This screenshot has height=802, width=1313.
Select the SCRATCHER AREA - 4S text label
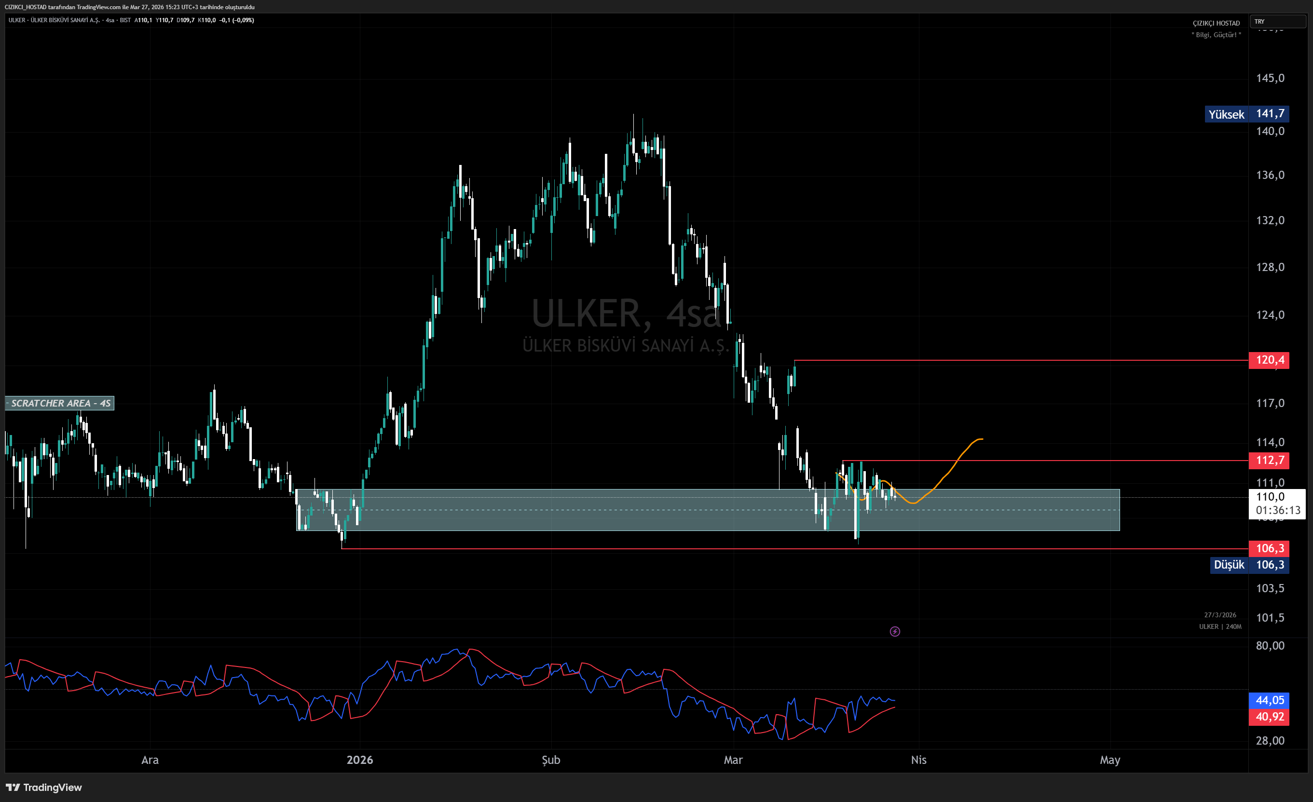click(60, 403)
